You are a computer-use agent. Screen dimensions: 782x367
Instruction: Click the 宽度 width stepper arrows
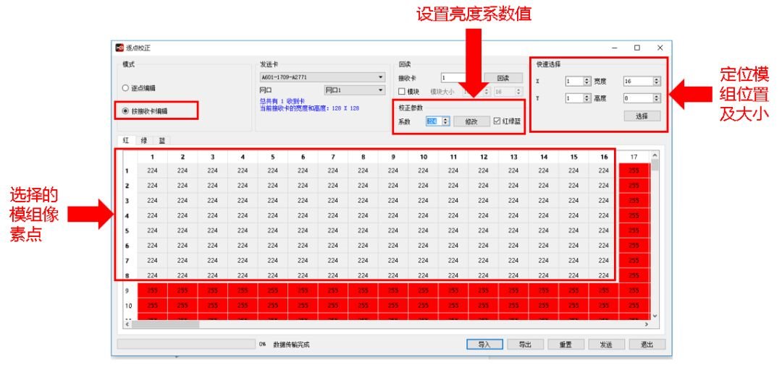click(656, 81)
